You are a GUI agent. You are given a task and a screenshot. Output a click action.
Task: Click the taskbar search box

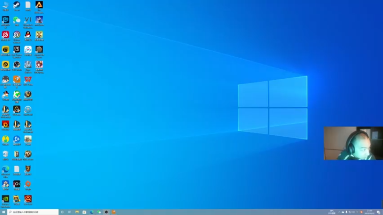pyautogui.click(x=33, y=212)
